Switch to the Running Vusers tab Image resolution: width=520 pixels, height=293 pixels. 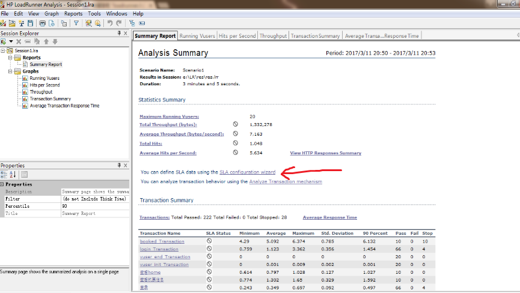pos(197,36)
